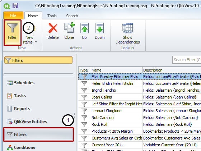Click the Filter button in the ribbon
201x151 pixels.
point(12,32)
